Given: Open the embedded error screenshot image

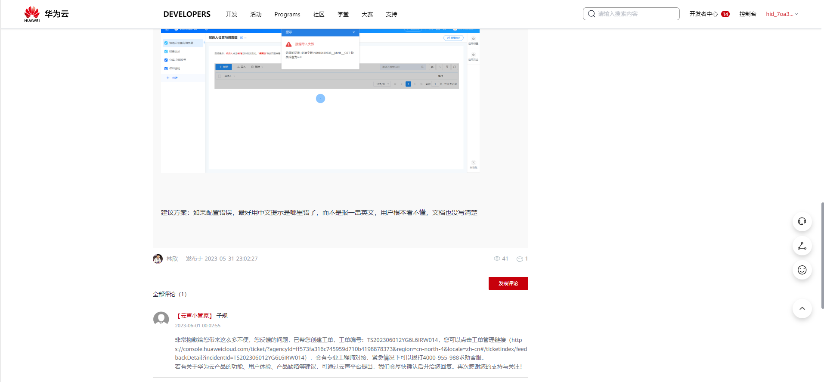Looking at the screenshot, I should click(320, 101).
